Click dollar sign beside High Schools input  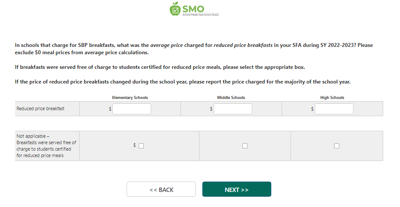(312, 109)
